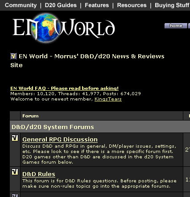The image size is (190, 197).
Task: Click the EN World globe logo
Action: tap(64, 28)
